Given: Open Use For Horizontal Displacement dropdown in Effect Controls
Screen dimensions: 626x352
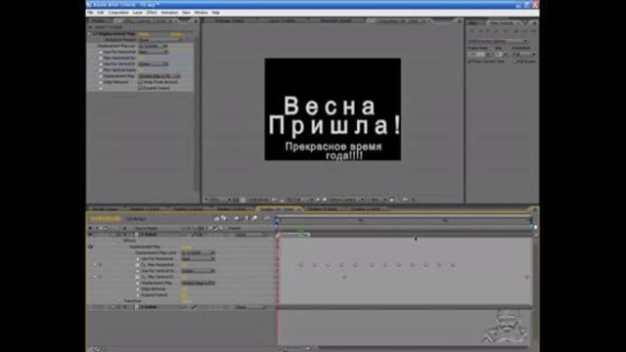Looking at the screenshot, I should coord(154,52).
